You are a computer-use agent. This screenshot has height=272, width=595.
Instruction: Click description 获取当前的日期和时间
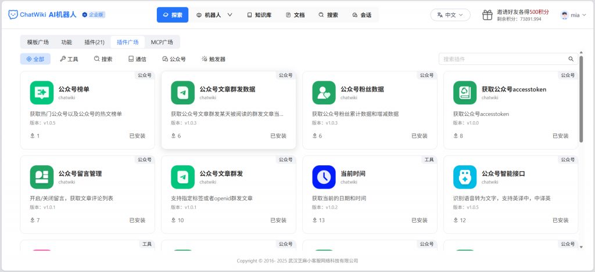339,198
